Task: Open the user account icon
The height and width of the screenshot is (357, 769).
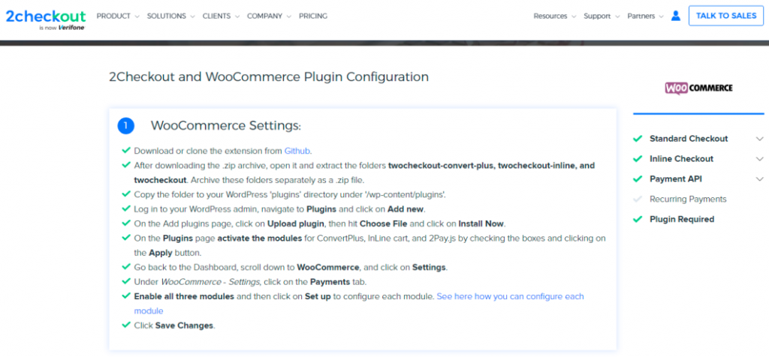Action: [676, 16]
